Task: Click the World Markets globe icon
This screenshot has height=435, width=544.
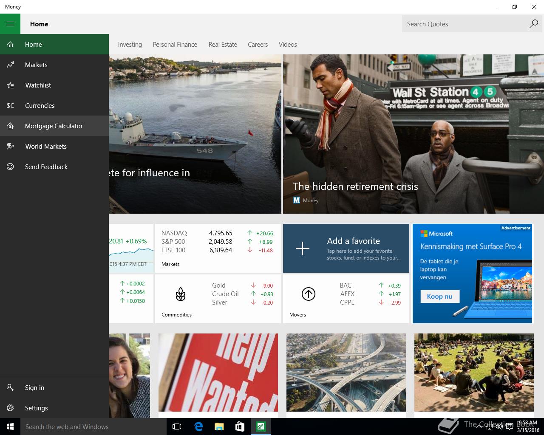Action: click(10, 146)
